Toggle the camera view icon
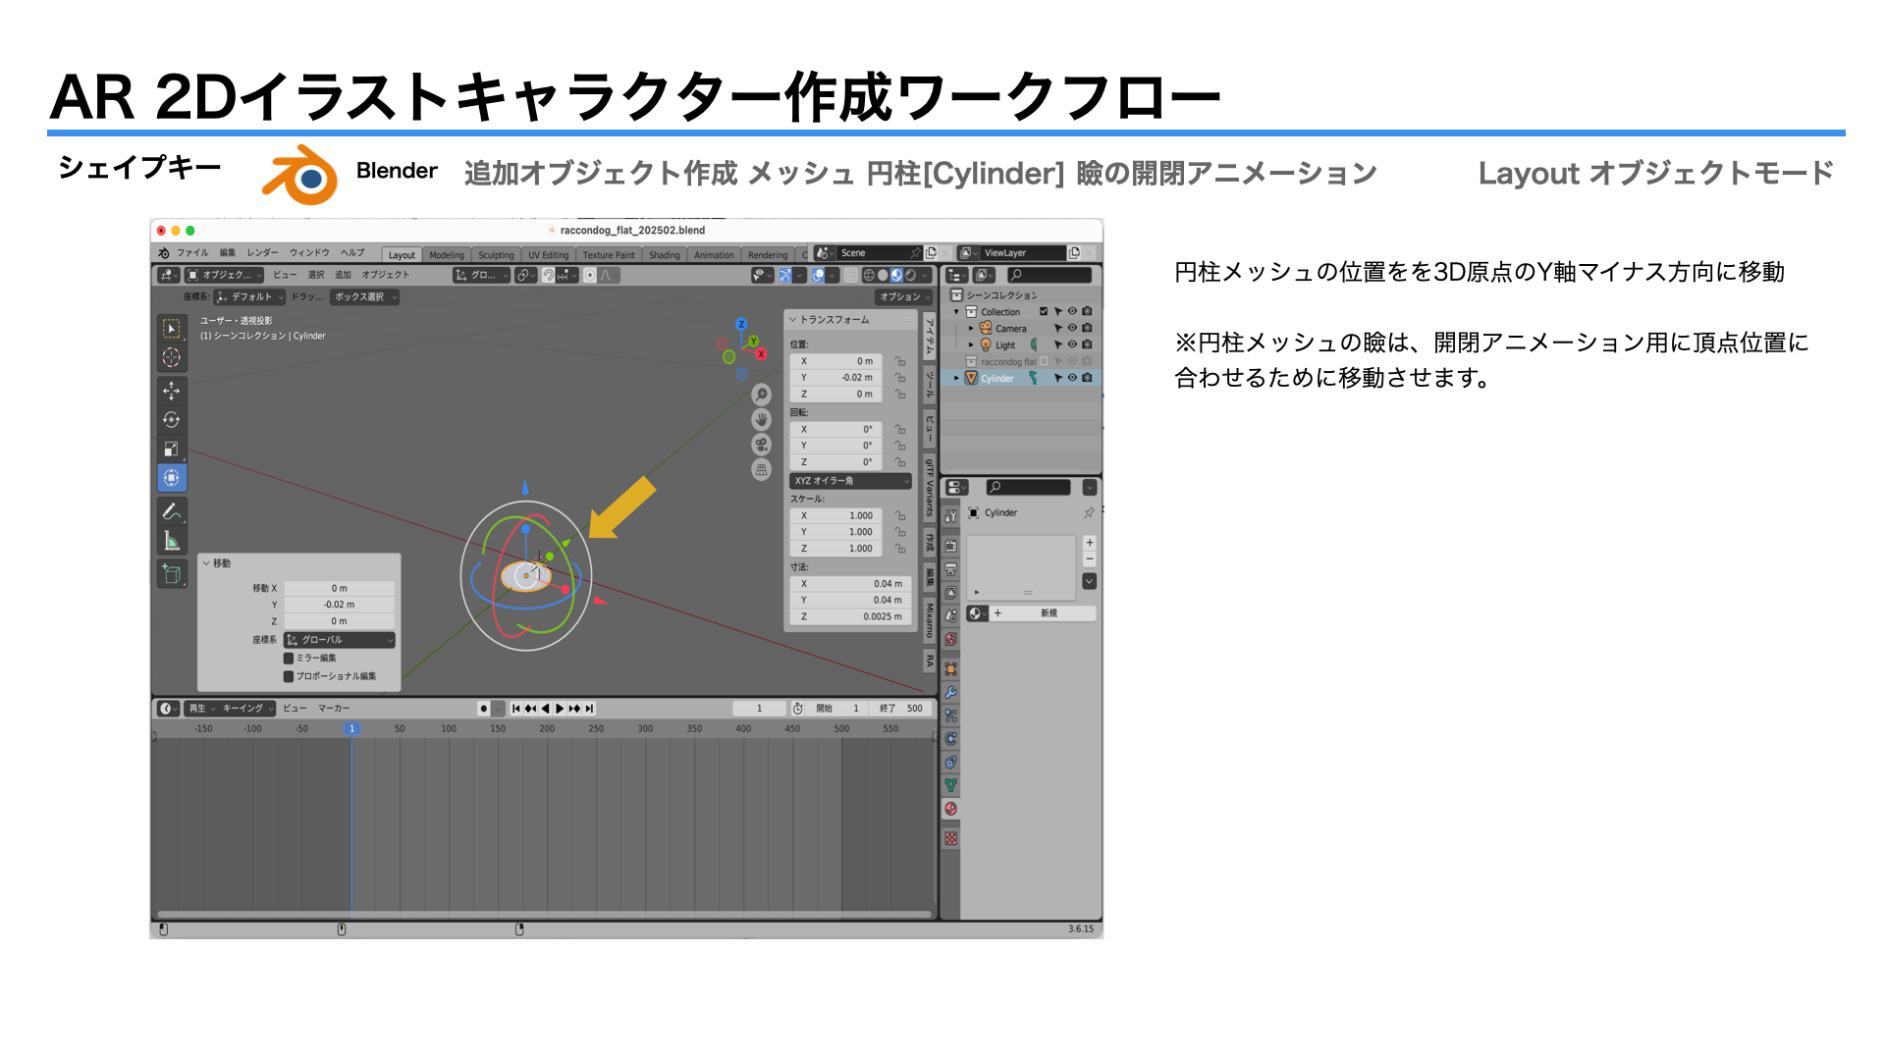This screenshot has width=1885, height=1060. point(761,445)
